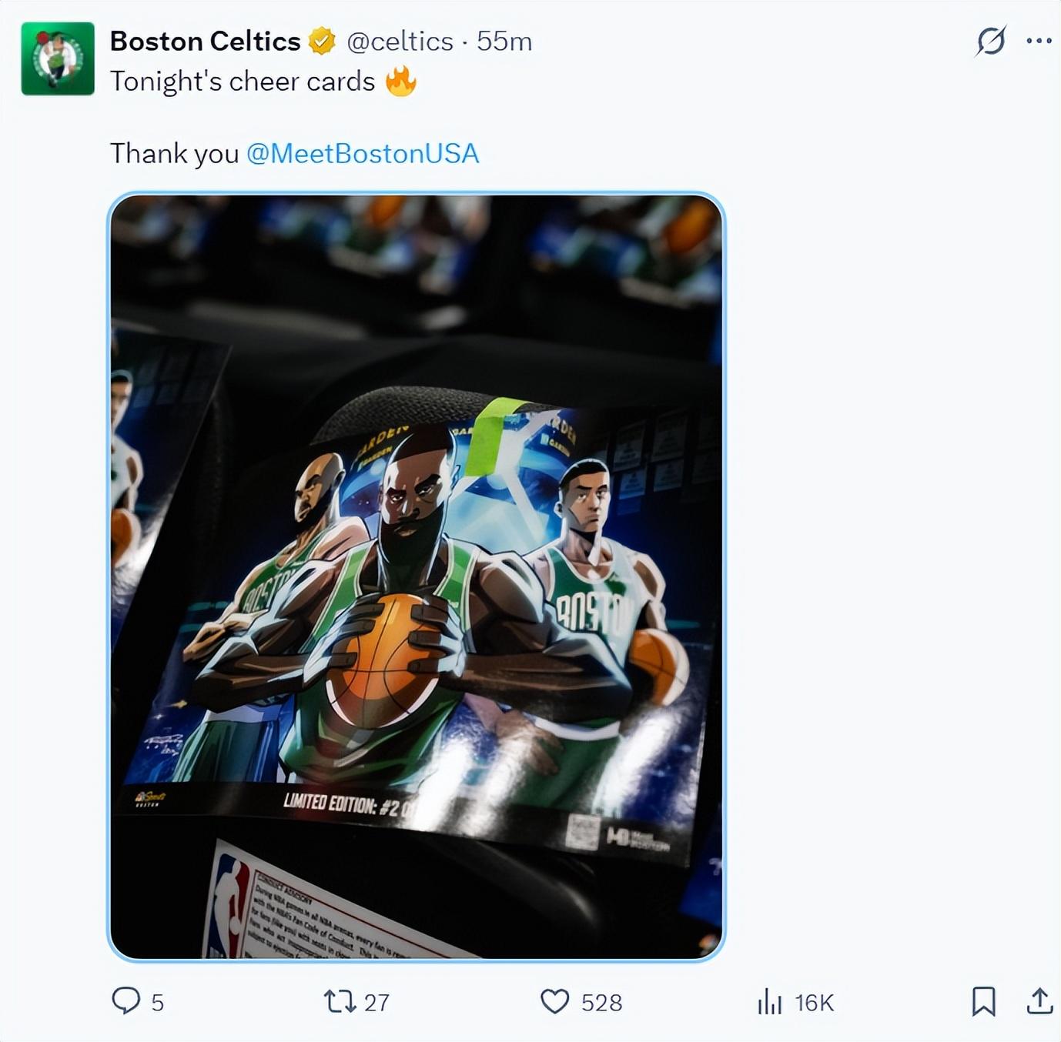This screenshot has width=1061, height=1042.
Task: Click the reply count of 5
Action: 158,1002
